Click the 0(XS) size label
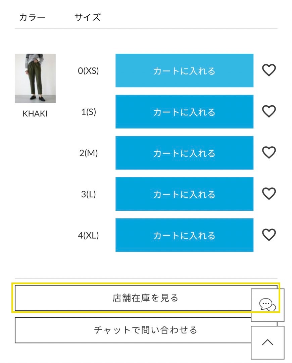 click(88, 71)
